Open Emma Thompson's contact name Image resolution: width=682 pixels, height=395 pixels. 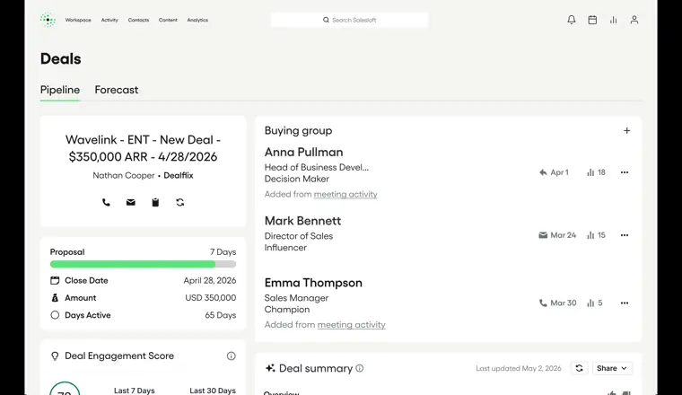tap(313, 283)
